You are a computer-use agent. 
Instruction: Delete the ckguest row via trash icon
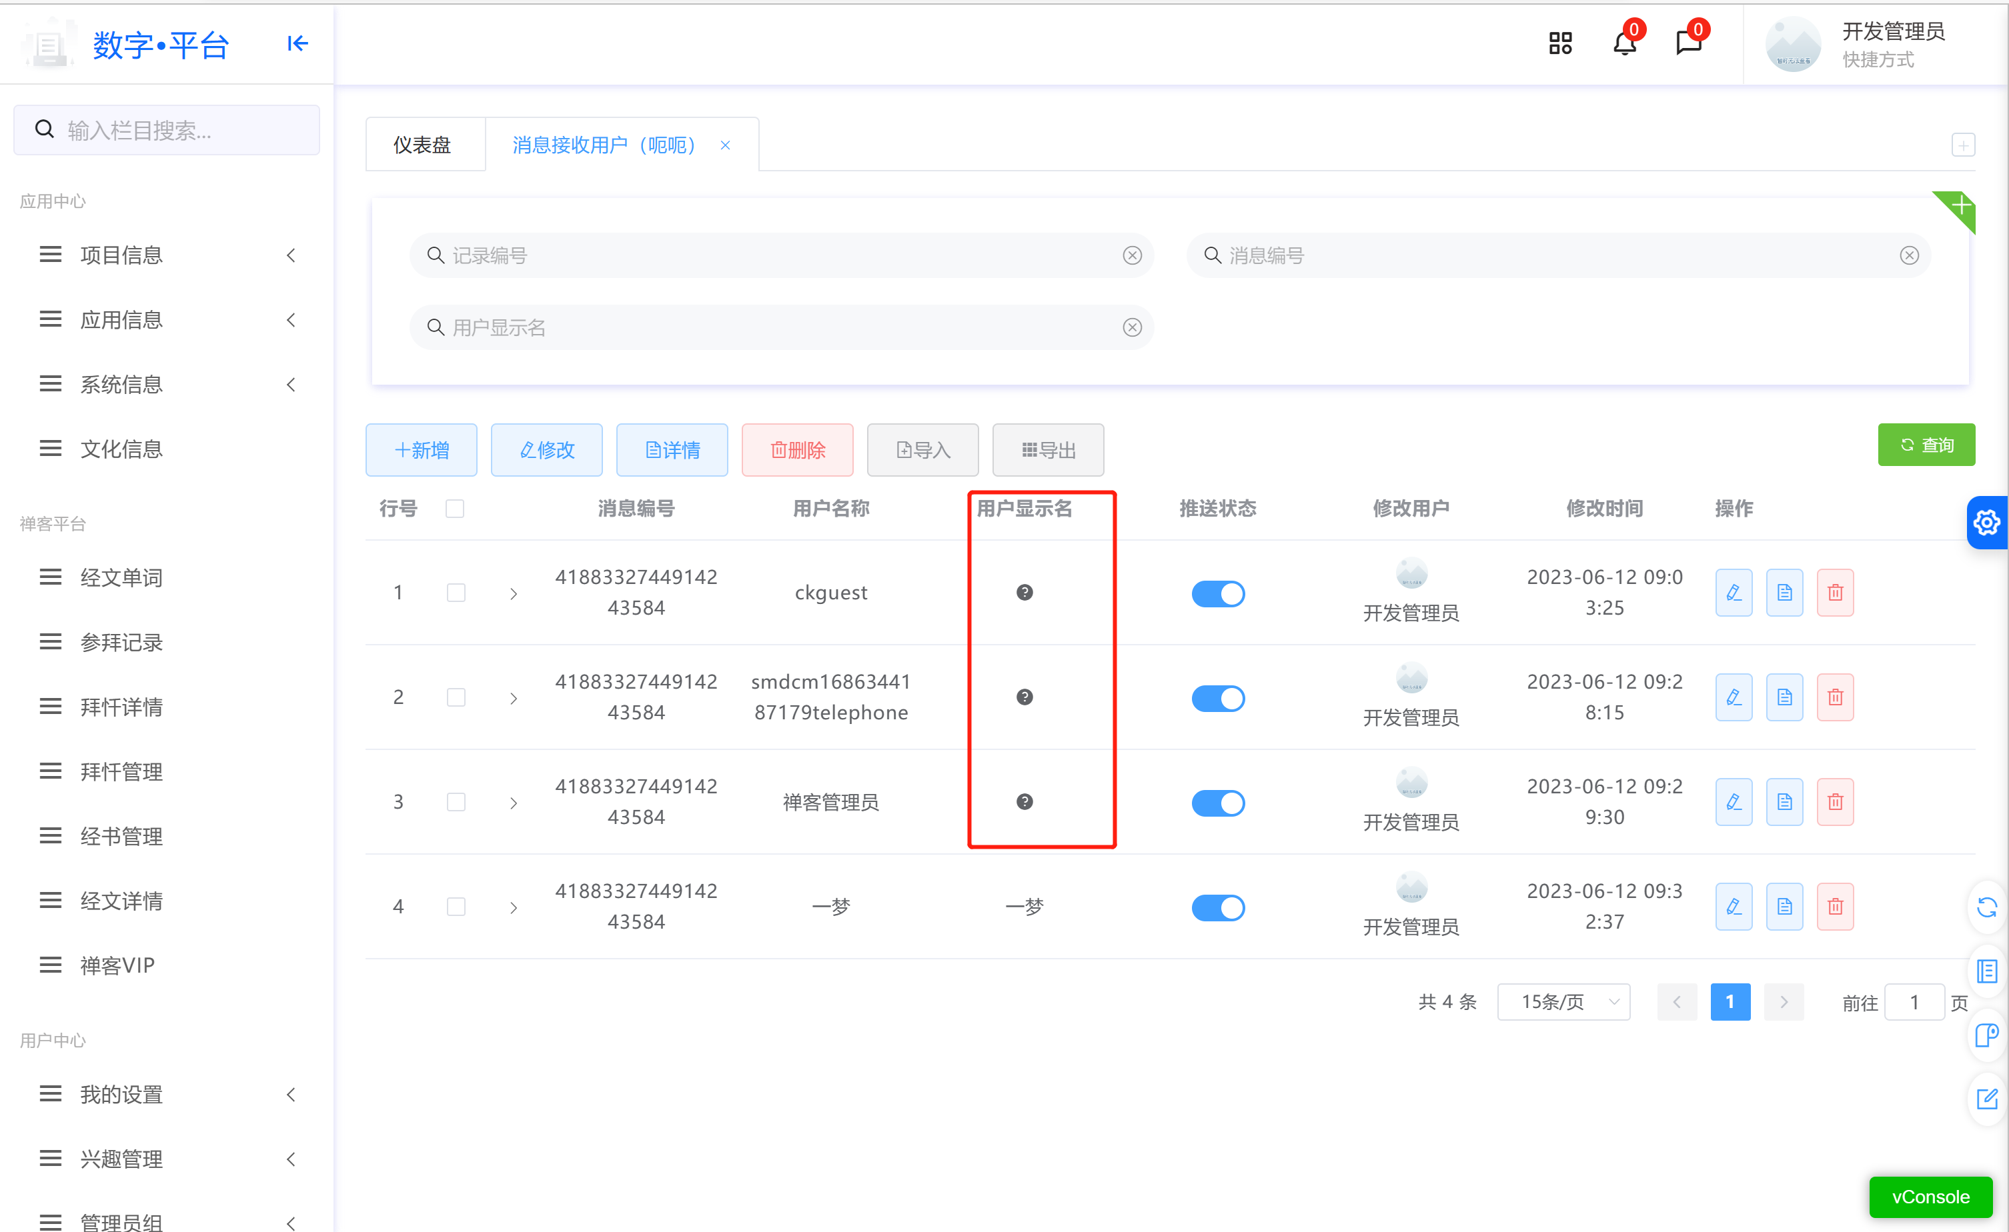point(1834,593)
